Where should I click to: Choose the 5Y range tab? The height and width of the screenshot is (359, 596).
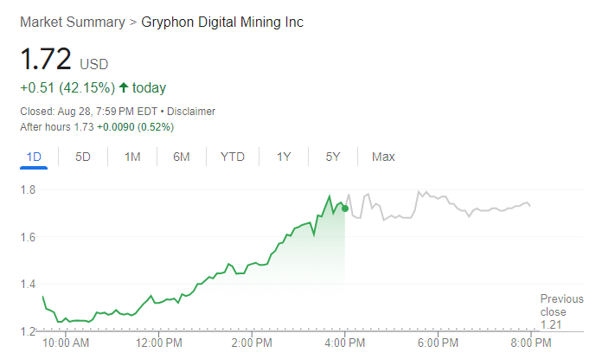click(333, 157)
